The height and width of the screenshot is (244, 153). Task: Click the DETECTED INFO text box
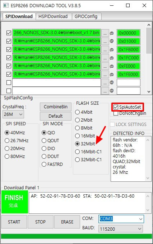[131, 159]
